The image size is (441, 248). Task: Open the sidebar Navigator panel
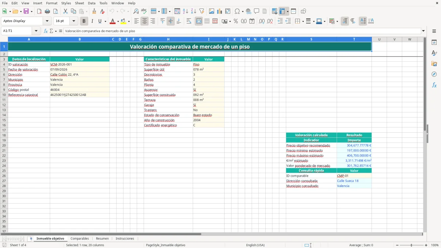tap(434, 75)
